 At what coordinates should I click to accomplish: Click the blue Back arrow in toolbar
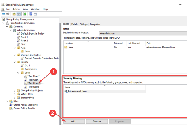3,14
